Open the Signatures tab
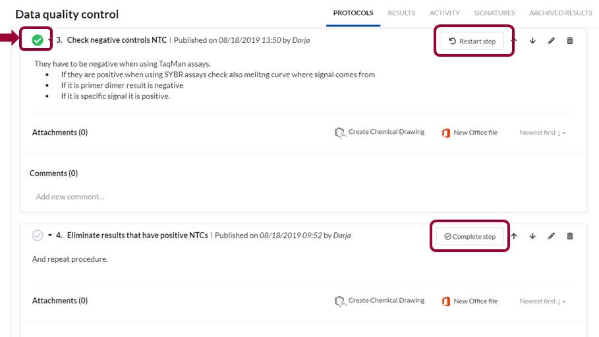 [494, 13]
